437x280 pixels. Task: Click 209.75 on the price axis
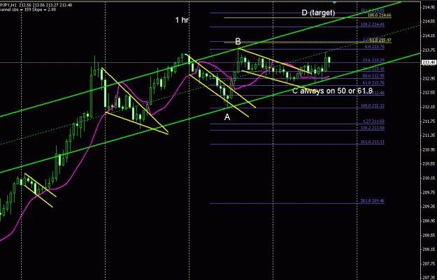[429, 192]
